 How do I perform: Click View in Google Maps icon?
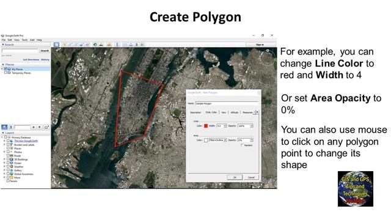pyautogui.click(x=142, y=45)
